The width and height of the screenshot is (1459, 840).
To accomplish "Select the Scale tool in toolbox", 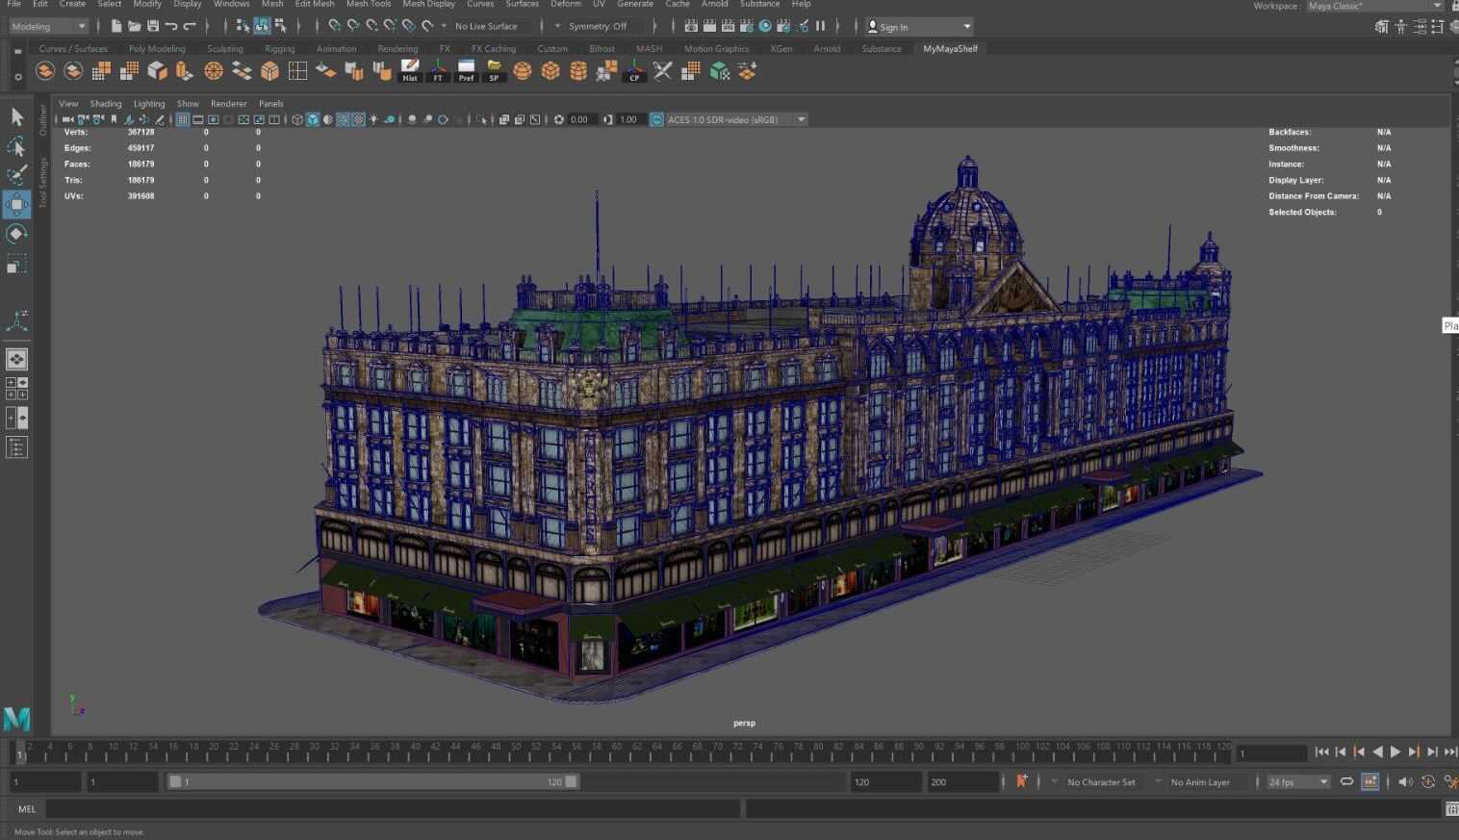I will coord(16,264).
